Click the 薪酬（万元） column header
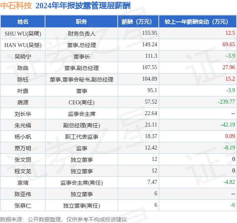This screenshot has height=223, width=237. pyautogui.click(x=138, y=22)
